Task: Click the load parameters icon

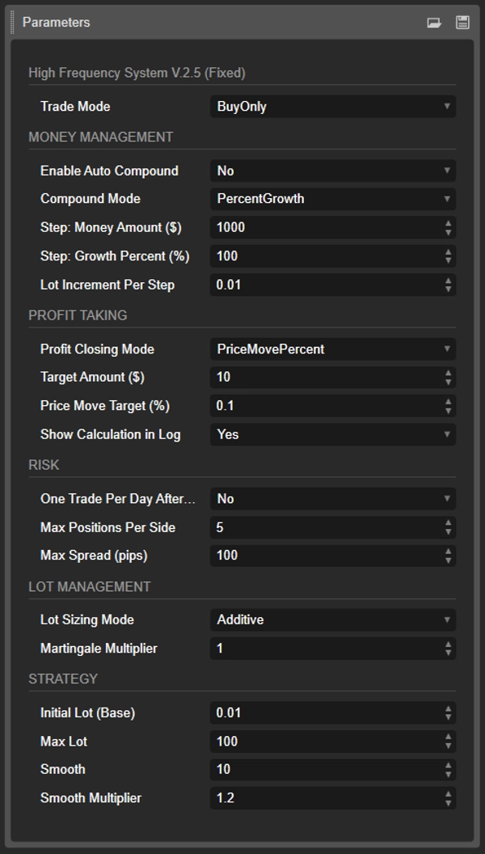Action: [x=434, y=23]
